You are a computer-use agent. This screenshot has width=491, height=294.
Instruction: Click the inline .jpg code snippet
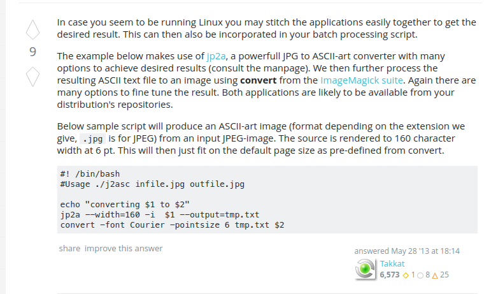point(93,138)
